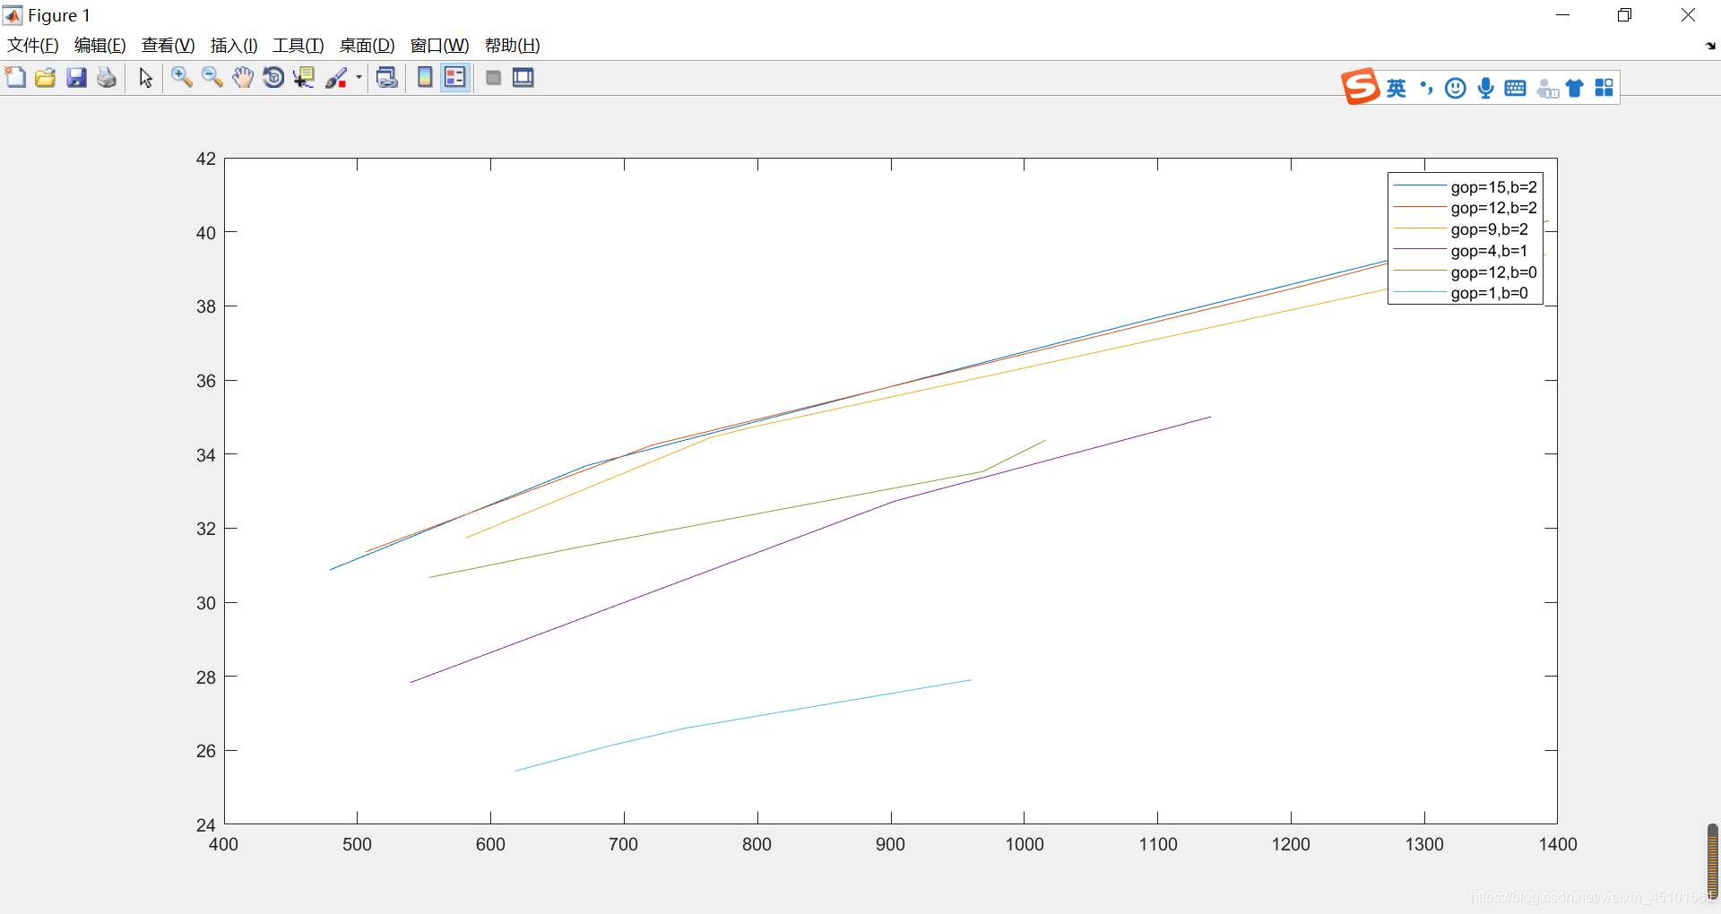Viewport: 1721px width, 914px height.
Task: Click the Sogou input method S logo
Action: [x=1361, y=87]
